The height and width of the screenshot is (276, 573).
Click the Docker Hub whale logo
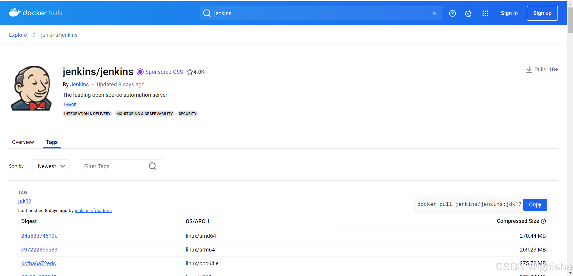pos(36,13)
